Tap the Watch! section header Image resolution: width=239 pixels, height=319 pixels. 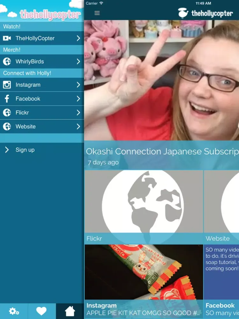pyautogui.click(x=12, y=26)
